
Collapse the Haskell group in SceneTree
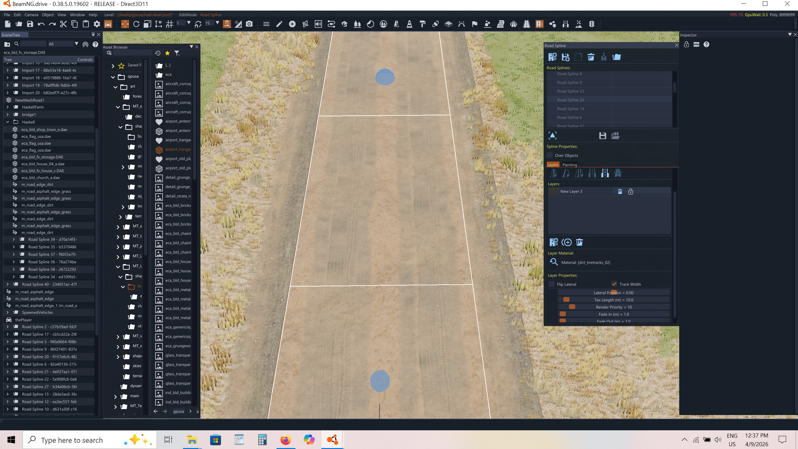pyautogui.click(x=7, y=122)
